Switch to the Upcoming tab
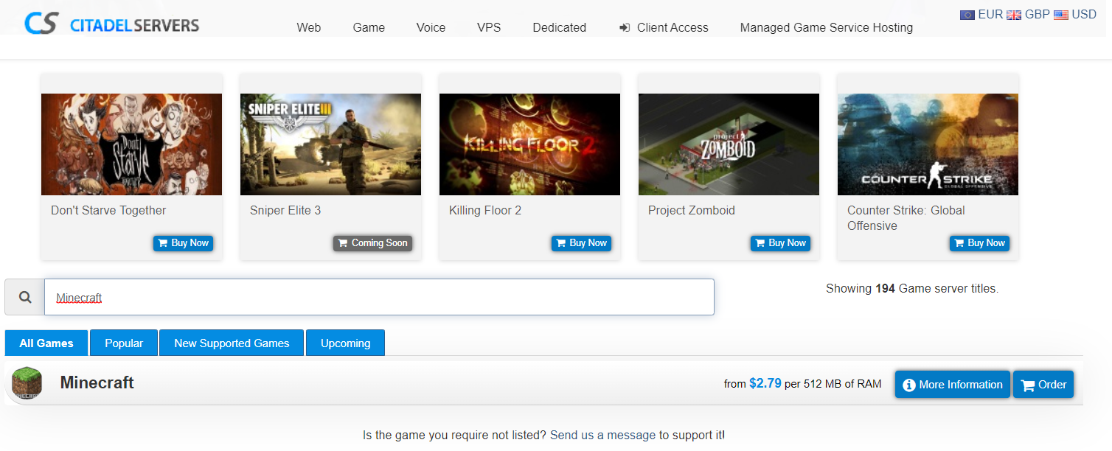The height and width of the screenshot is (451, 1112). [x=345, y=343]
